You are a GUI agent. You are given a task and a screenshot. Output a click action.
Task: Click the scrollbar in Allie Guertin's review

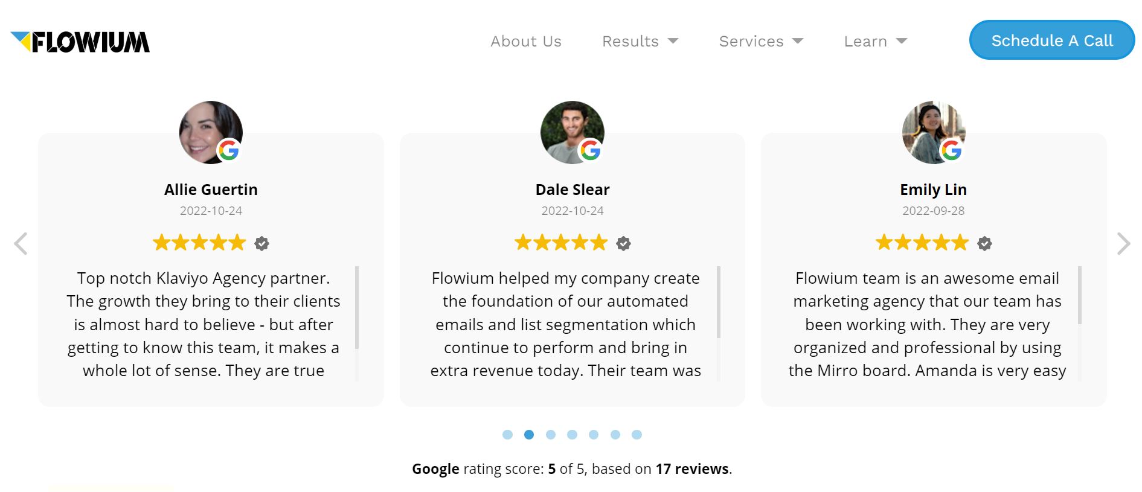click(x=357, y=308)
